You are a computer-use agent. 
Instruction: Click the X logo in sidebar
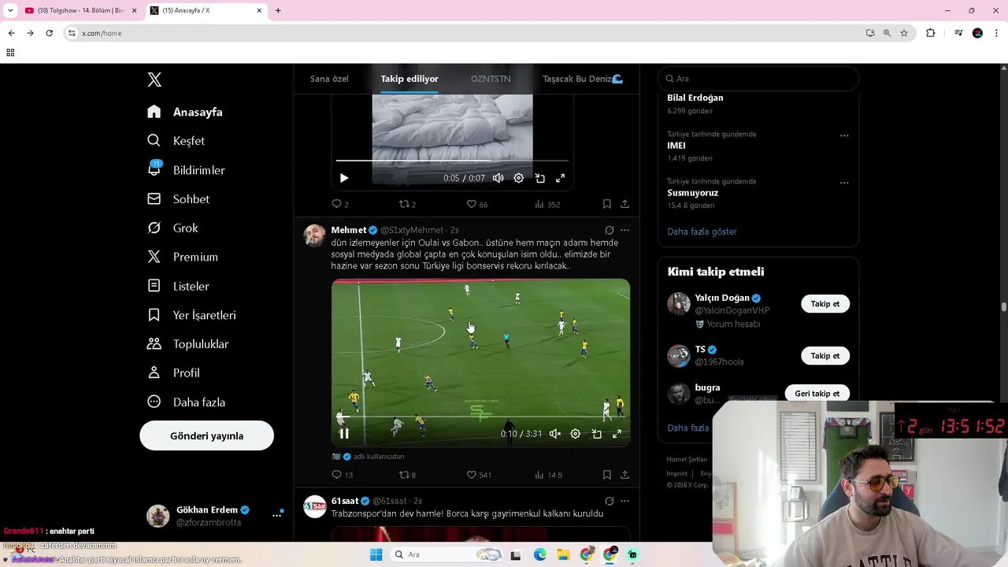(154, 80)
